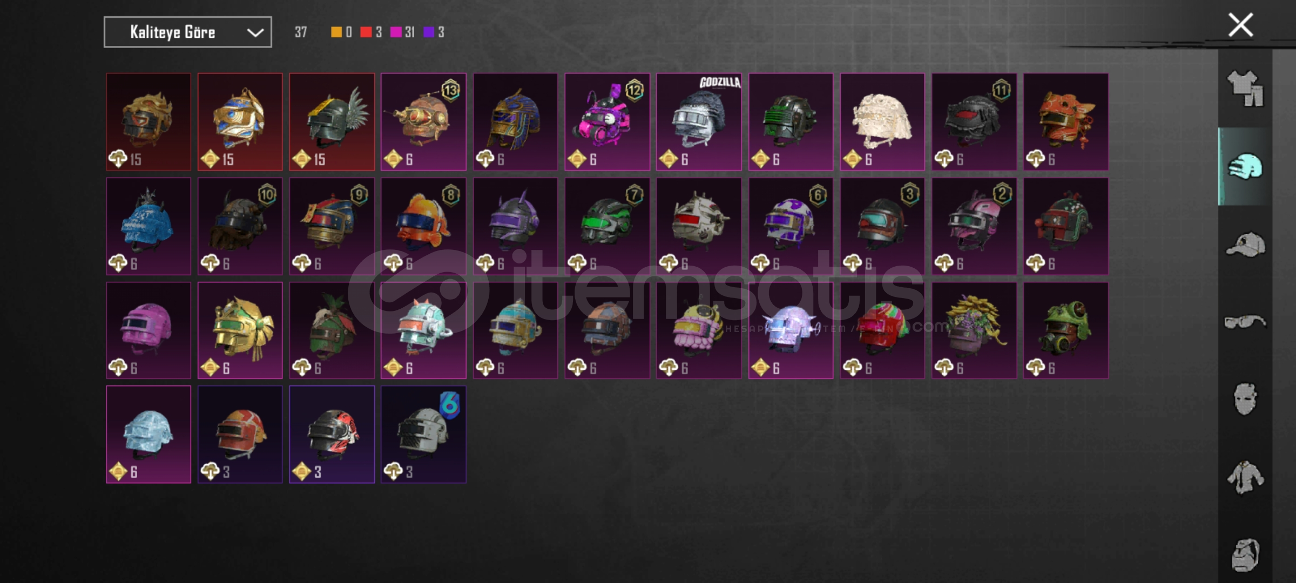Click the red quality count swatch
The image size is (1296, 583).
click(366, 32)
